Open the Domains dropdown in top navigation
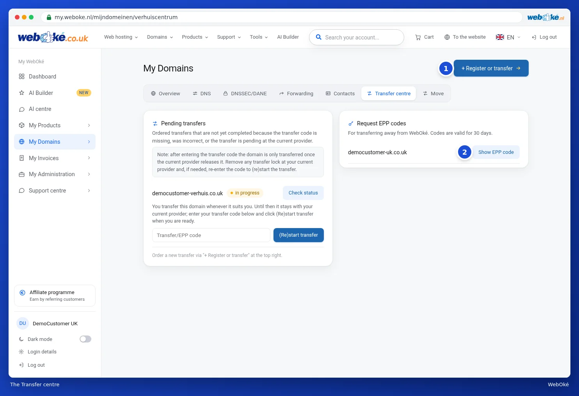Viewport: 579px width, 396px height. [160, 37]
